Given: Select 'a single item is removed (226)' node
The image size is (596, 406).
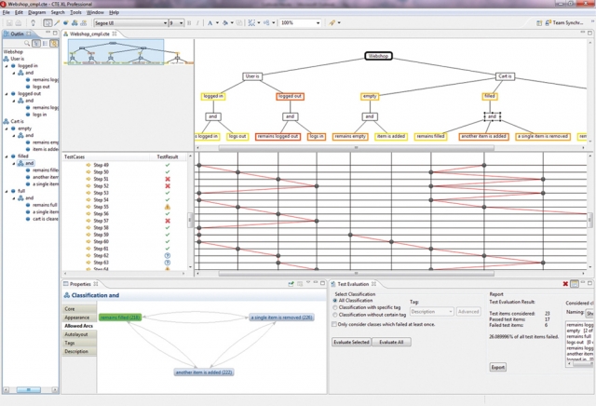Looking at the screenshot, I should pos(281,317).
